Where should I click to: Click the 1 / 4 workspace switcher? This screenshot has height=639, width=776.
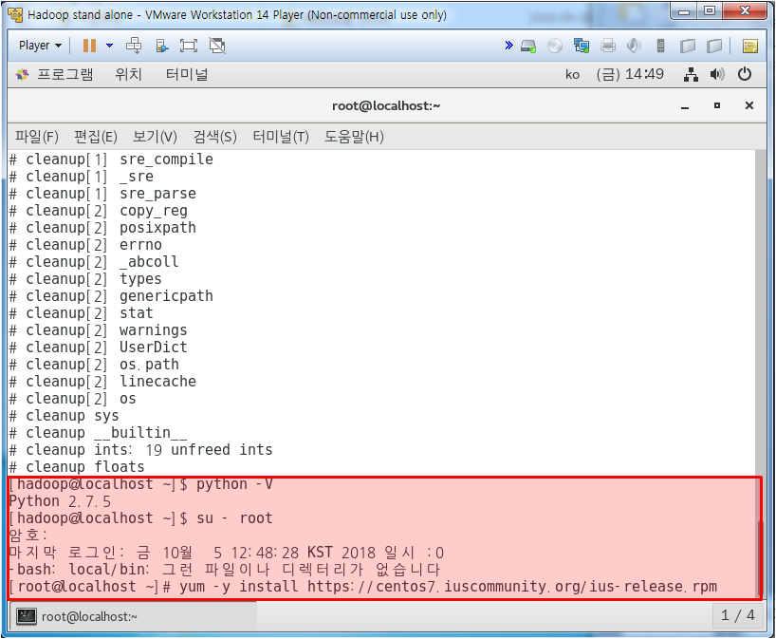(x=737, y=615)
